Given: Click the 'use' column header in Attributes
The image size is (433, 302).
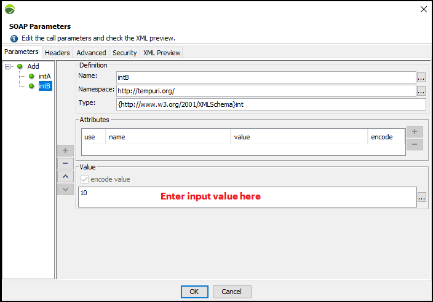Looking at the screenshot, I should 93,137.
